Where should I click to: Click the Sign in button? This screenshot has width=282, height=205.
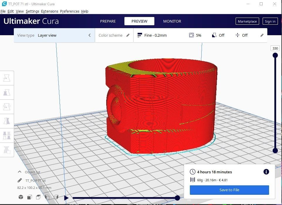click(270, 21)
